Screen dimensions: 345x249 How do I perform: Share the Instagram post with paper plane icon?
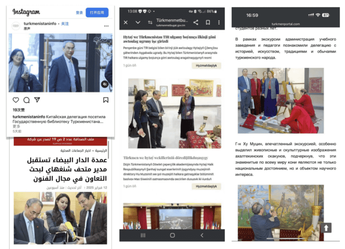[x=37, y=100]
